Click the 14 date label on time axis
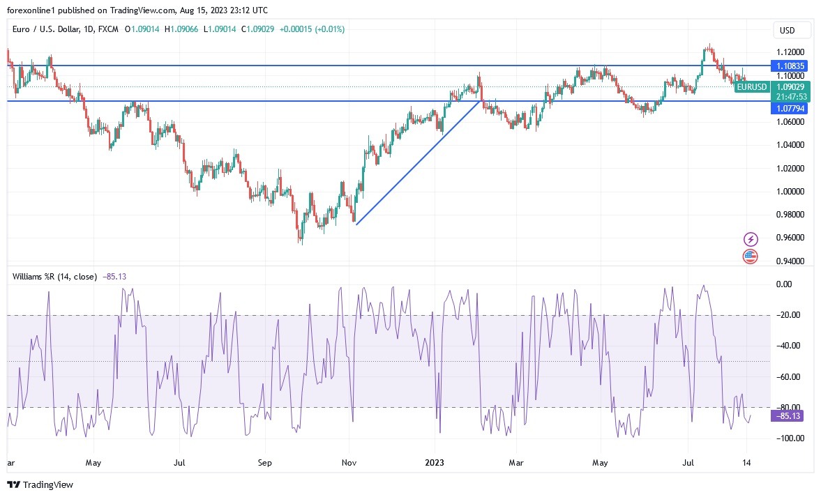Image resolution: width=821 pixels, height=497 pixels. pyautogui.click(x=746, y=463)
